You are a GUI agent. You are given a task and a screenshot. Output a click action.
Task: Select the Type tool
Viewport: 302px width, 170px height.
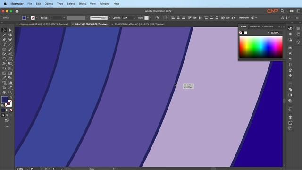4,44
